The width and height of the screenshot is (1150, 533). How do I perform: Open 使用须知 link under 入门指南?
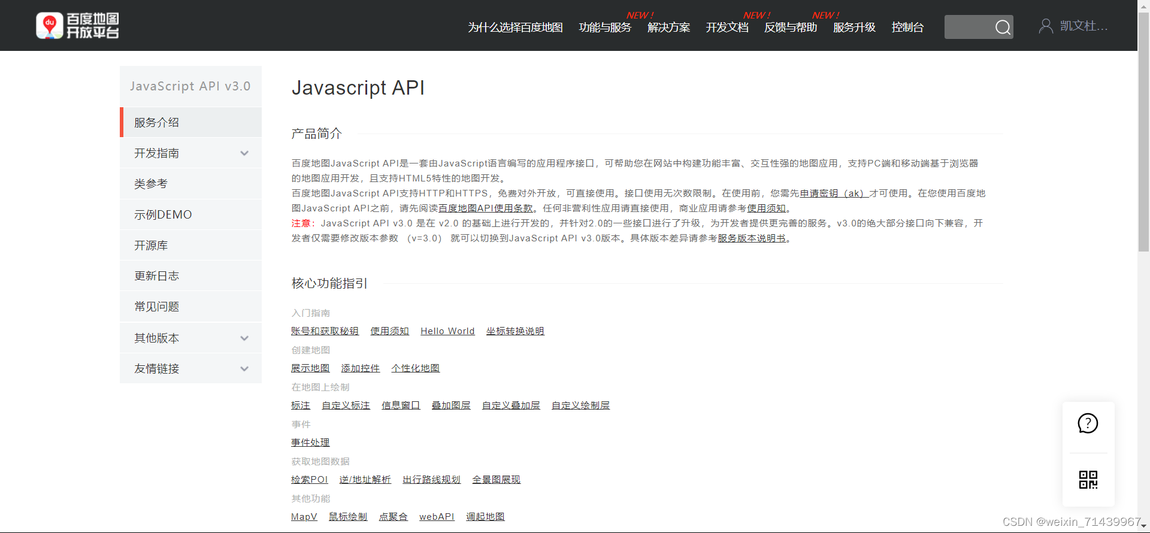pos(389,331)
